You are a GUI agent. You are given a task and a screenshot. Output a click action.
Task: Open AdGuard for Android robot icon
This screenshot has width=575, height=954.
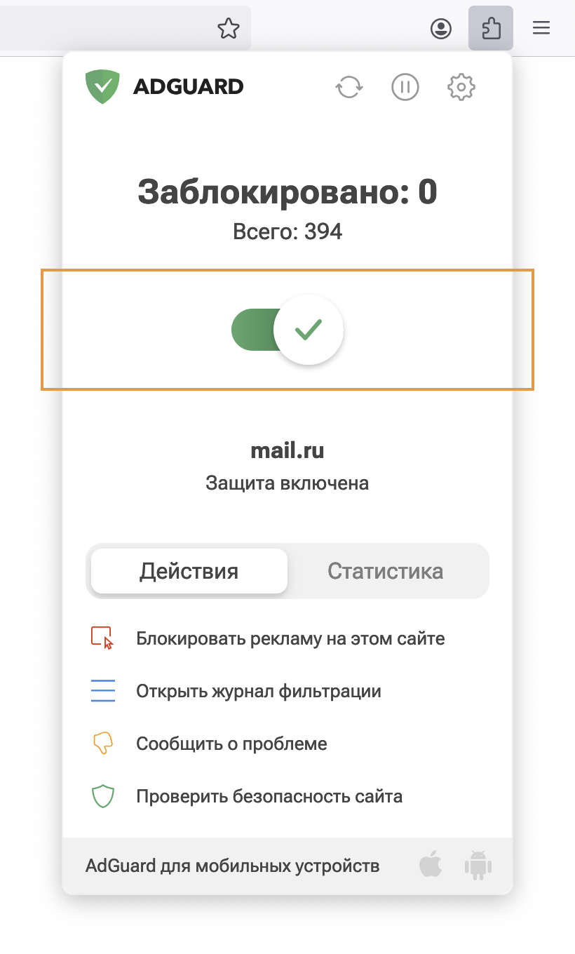[x=478, y=865]
